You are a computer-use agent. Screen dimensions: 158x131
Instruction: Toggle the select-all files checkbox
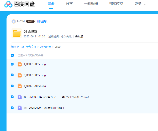click(x=12, y=55)
